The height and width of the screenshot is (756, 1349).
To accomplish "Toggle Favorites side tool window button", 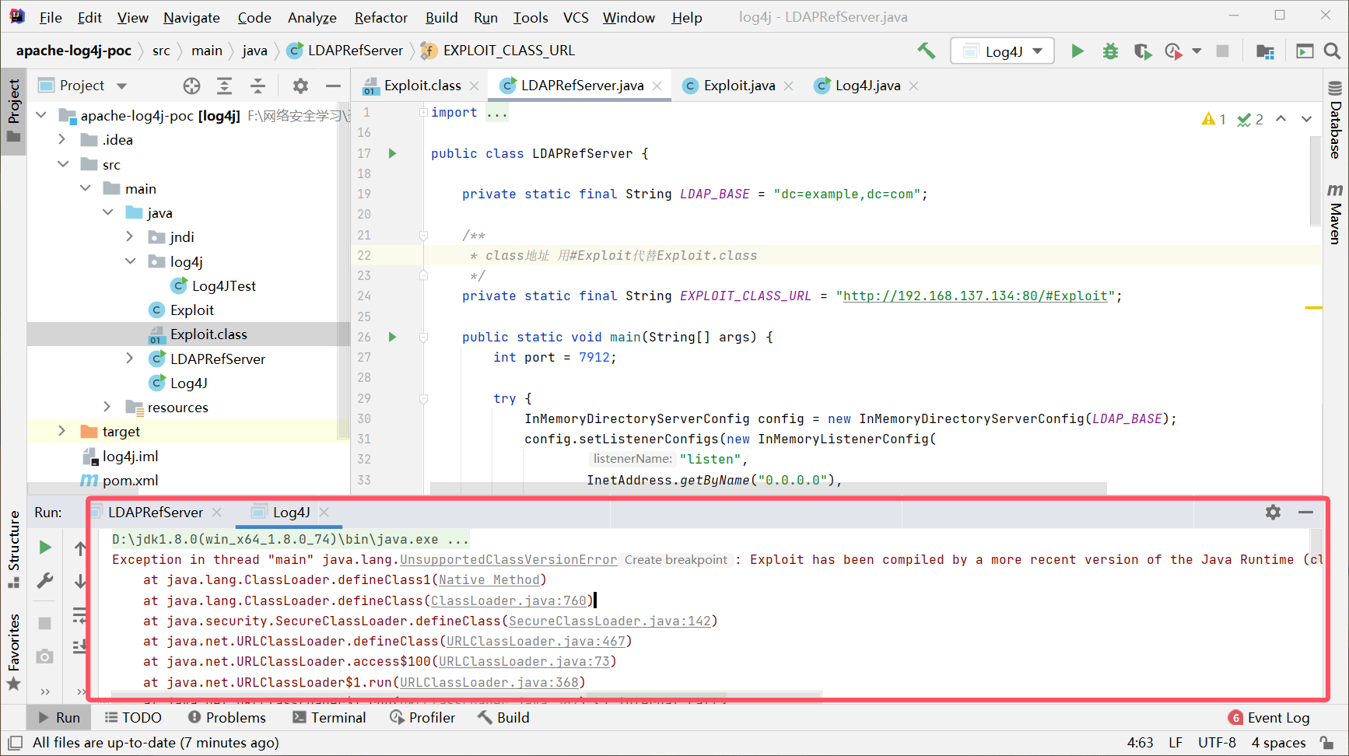I will click(13, 652).
